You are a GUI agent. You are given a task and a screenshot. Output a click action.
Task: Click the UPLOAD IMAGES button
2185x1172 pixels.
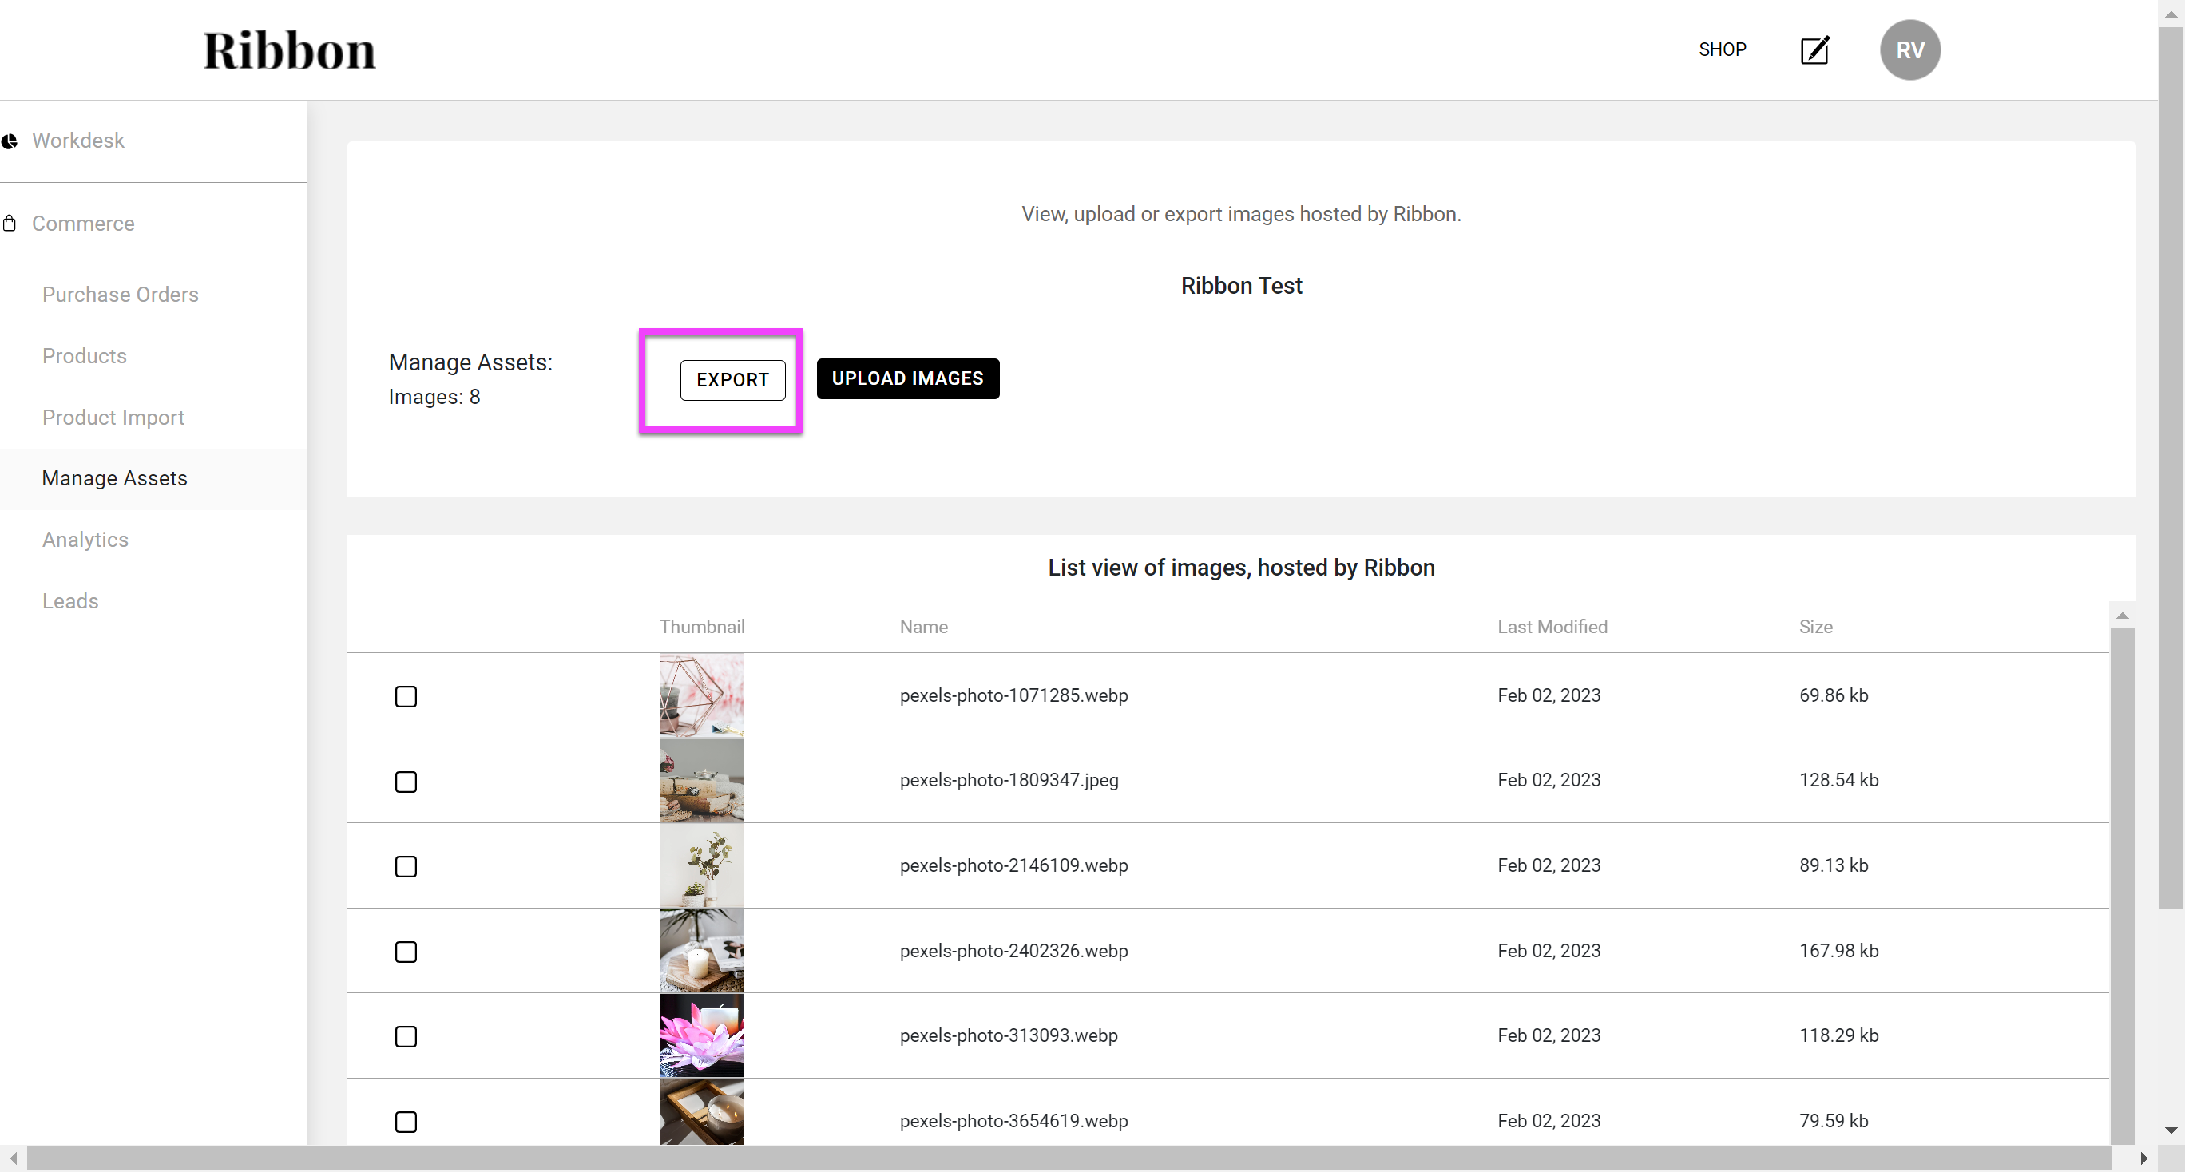[x=907, y=378]
